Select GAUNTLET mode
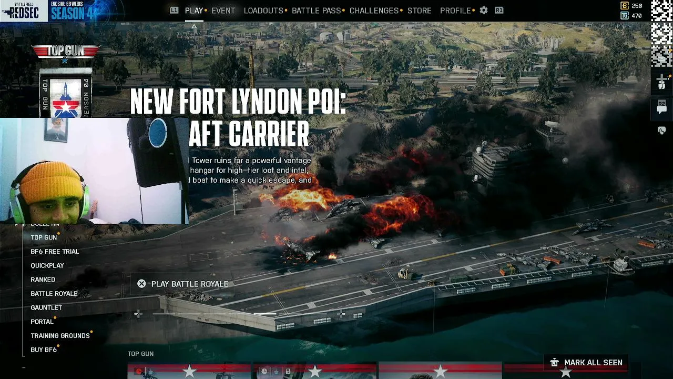 coord(46,307)
